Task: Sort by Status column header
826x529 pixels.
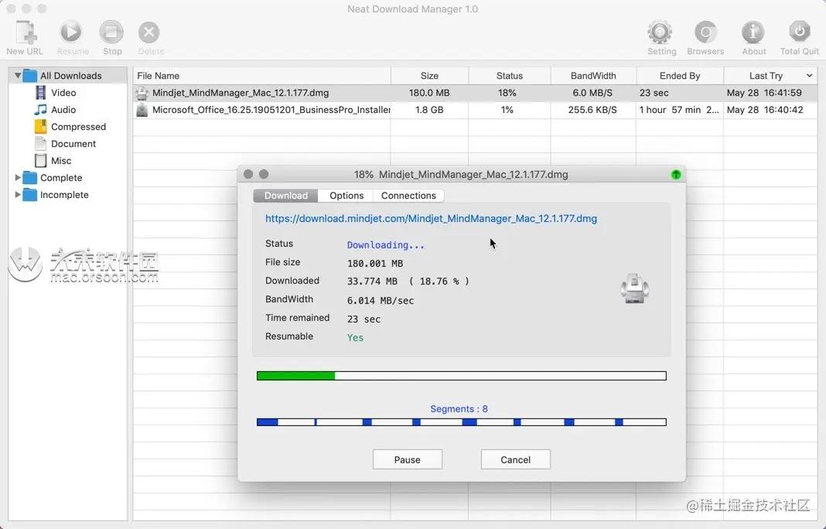Action: [x=510, y=76]
